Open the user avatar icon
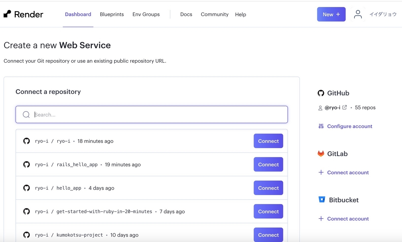The width and height of the screenshot is (402, 242). click(x=358, y=14)
